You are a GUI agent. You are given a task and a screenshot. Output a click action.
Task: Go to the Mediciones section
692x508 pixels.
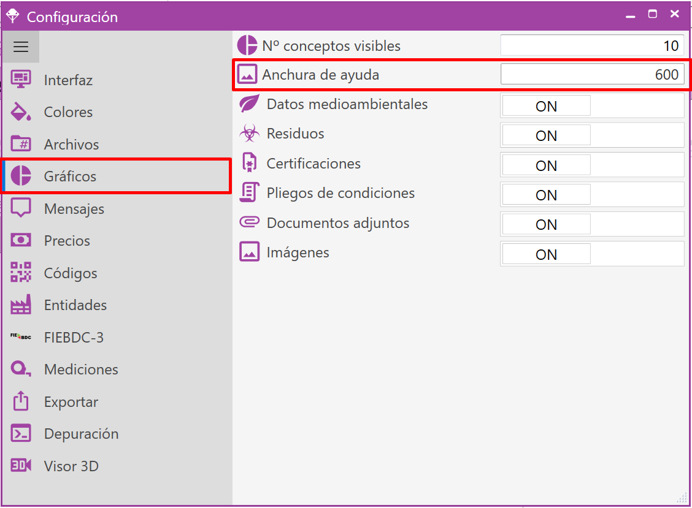coord(80,370)
